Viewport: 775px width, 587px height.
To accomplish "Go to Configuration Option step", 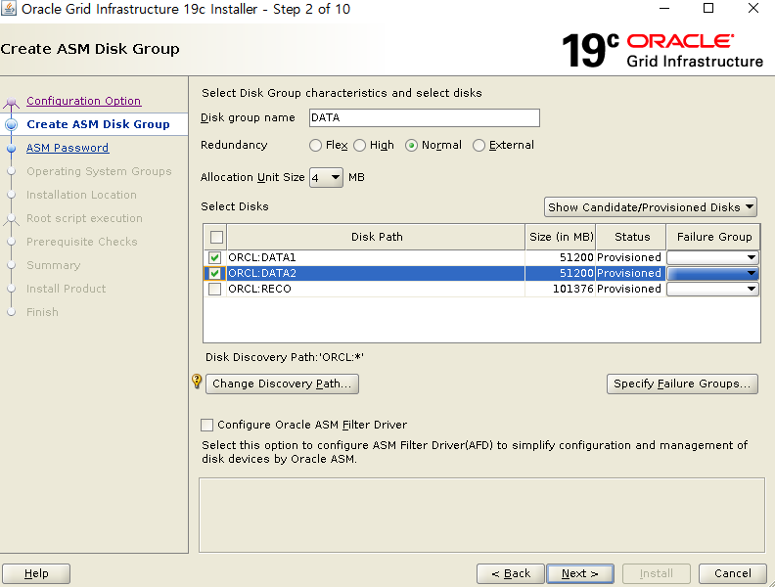I will click(83, 101).
